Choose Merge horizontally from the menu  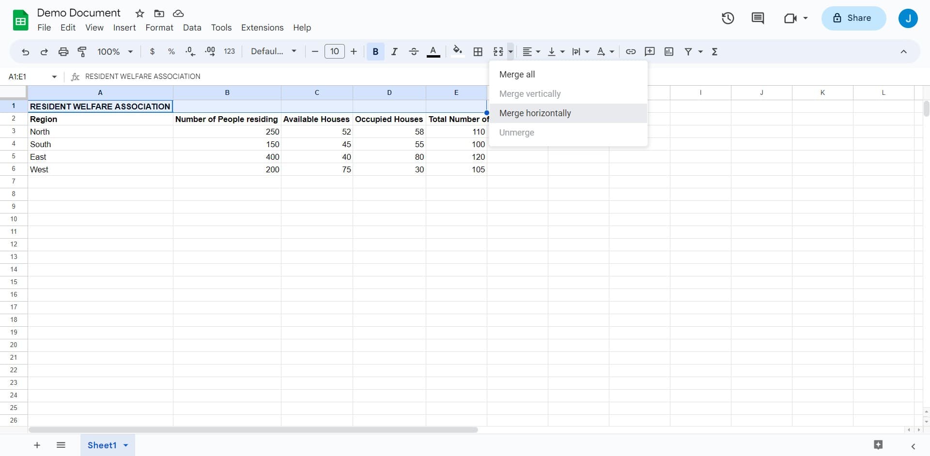tap(535, 113)
